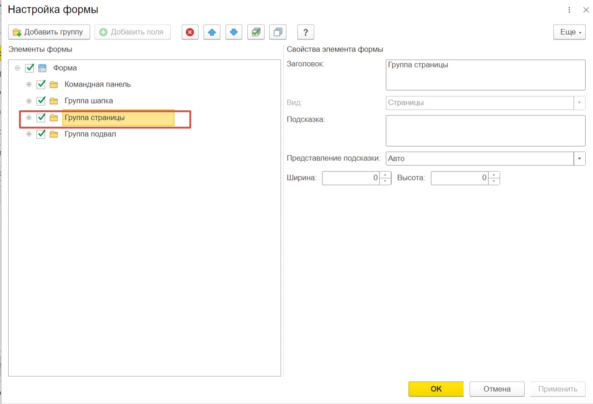The image size is (593, 404).
Task: Uncheck the Командная панель checkbox
Action: coord(41,84)
